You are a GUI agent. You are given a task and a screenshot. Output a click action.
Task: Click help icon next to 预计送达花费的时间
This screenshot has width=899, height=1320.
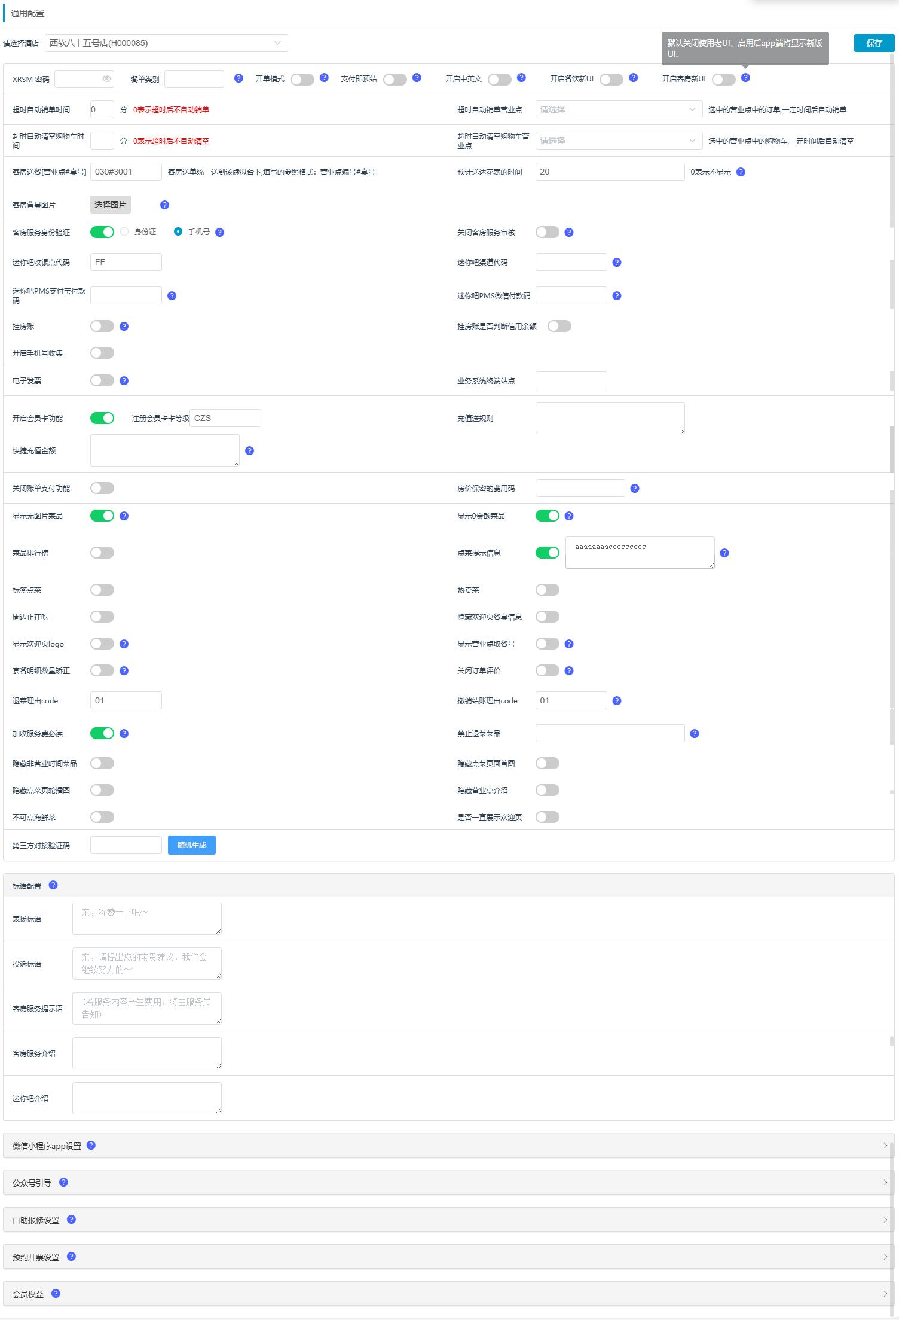(741, 172)
